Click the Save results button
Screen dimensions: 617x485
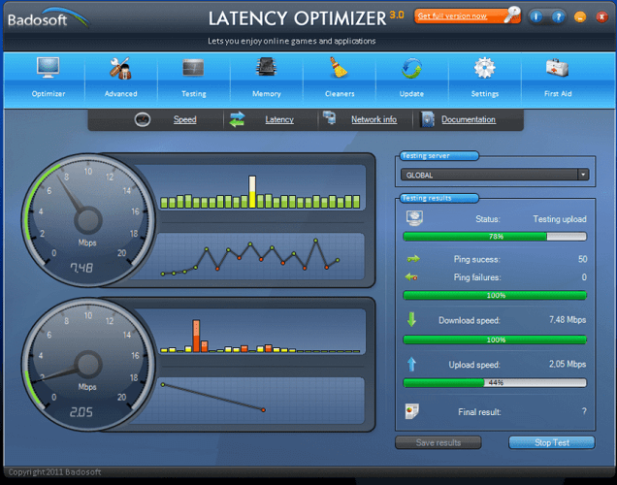click(438, 442)
